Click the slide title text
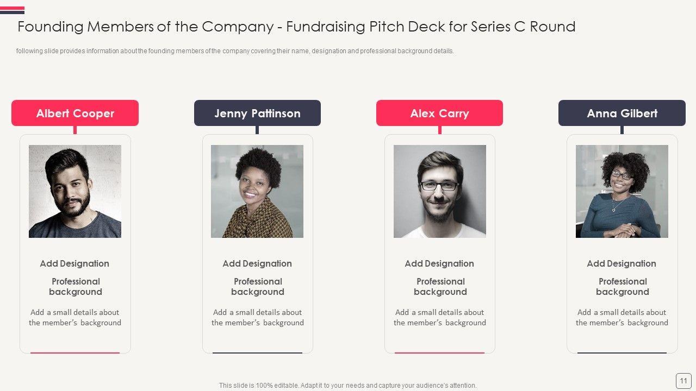The image size is (696, 391). [x=296, y=27]
